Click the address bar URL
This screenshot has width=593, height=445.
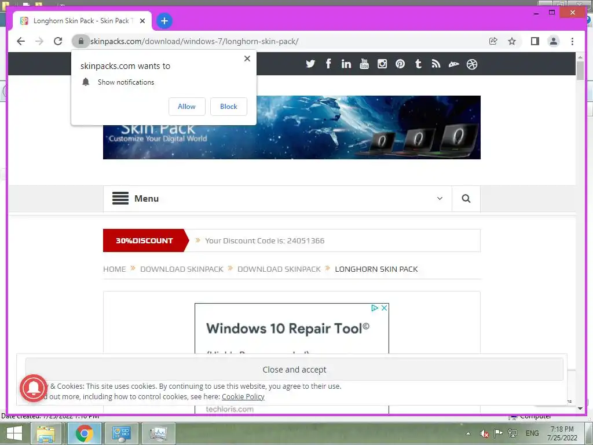[195, 41]
